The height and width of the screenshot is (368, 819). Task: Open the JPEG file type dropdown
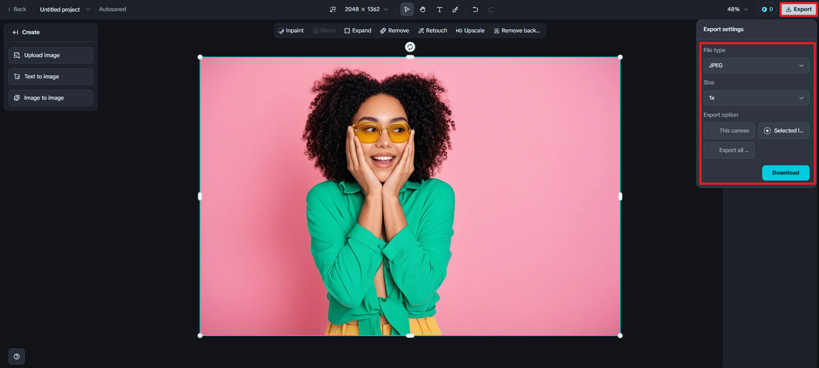(756, 66)
